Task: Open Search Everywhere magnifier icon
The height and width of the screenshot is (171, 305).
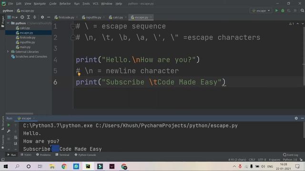Action: pyautogui.click(x=302, y=10)
